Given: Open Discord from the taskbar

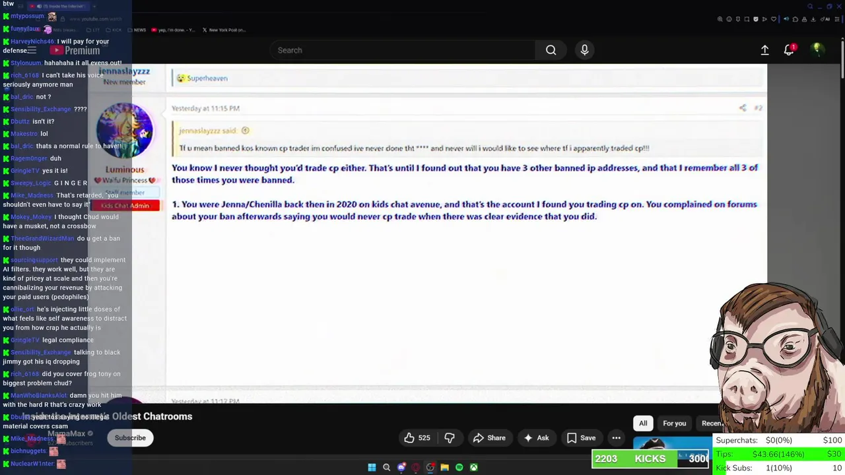Looking at the screenshot, I should [x=401, y=467].
